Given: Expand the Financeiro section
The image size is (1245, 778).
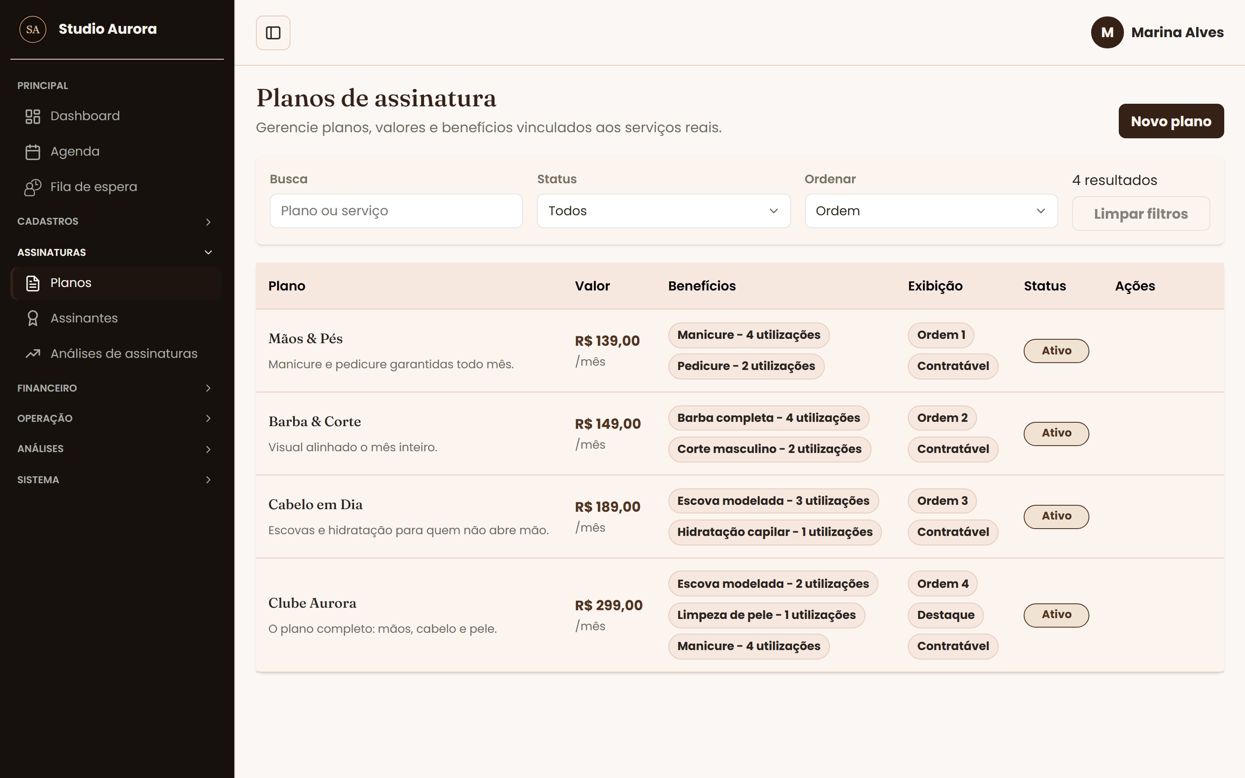Looking at the screenshot, I should pos(116,388).
